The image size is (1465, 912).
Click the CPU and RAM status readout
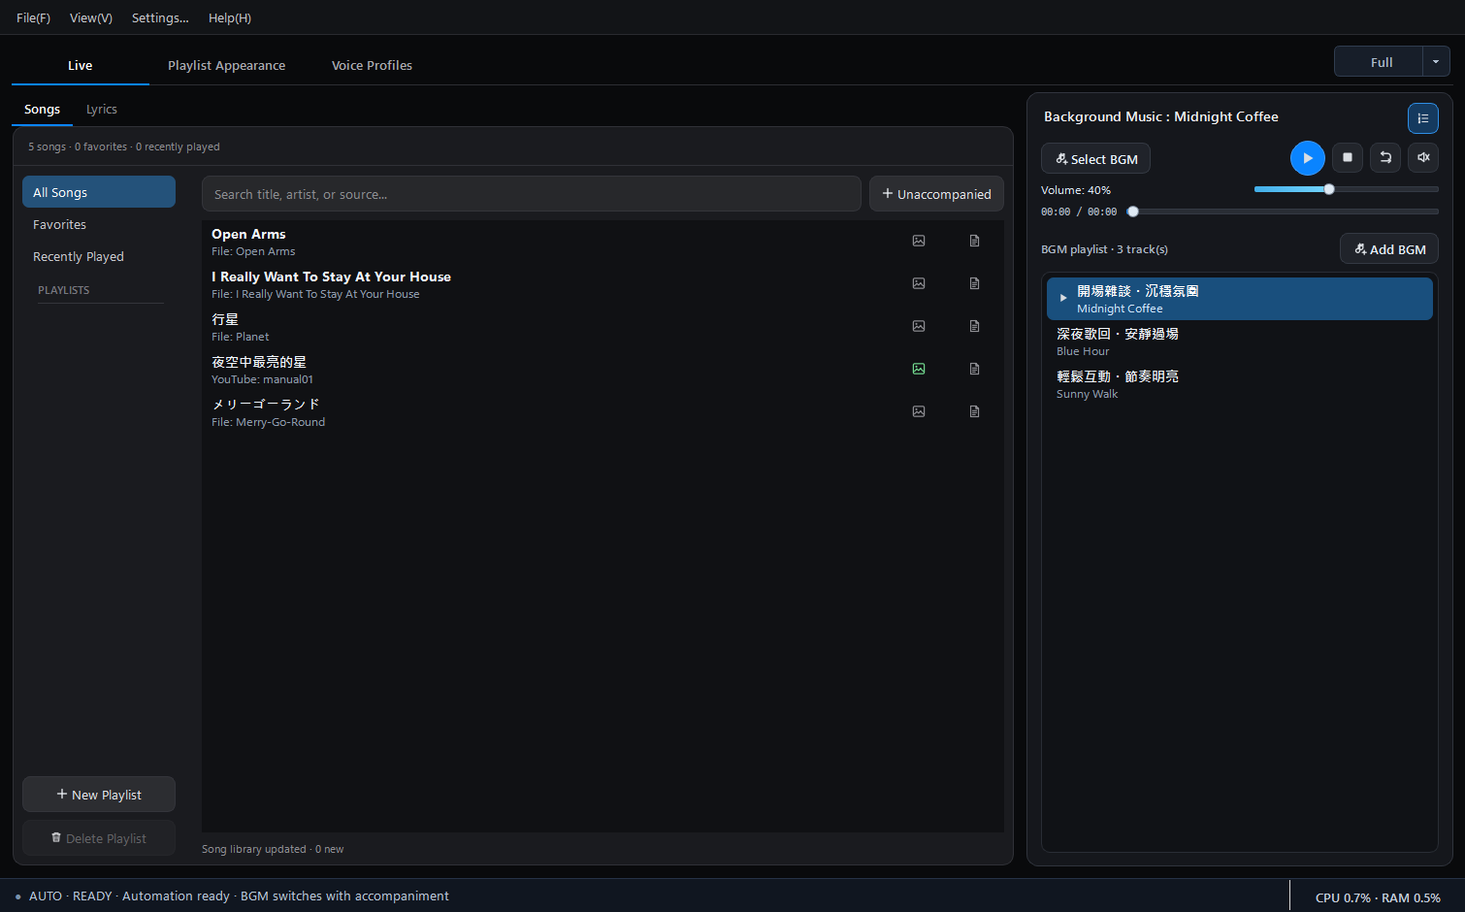pos(1378,897)
